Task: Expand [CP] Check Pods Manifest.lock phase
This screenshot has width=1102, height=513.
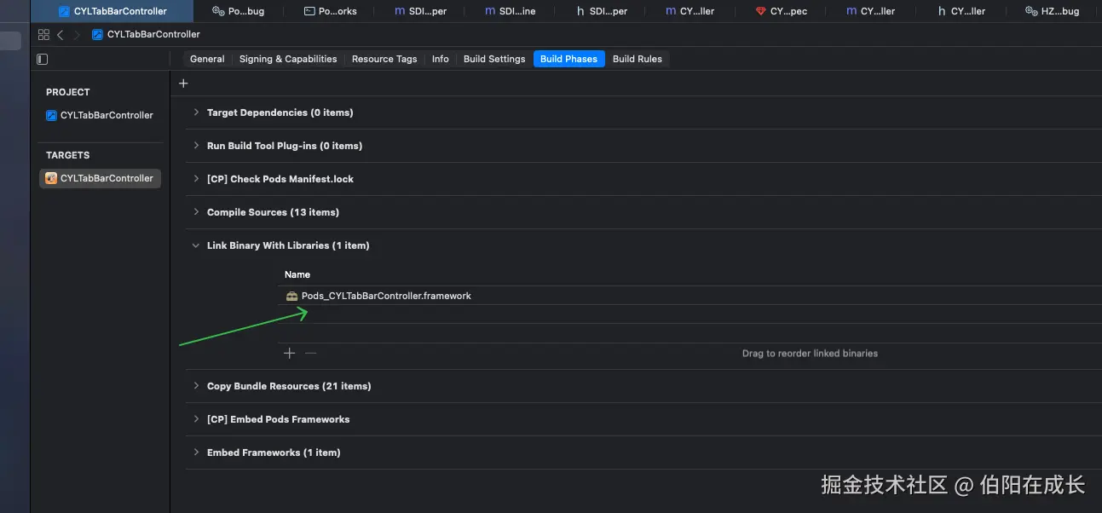Action: (197, 179)
